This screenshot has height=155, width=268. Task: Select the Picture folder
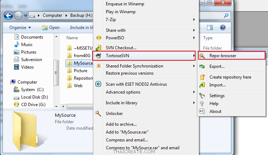click(77, 70)
